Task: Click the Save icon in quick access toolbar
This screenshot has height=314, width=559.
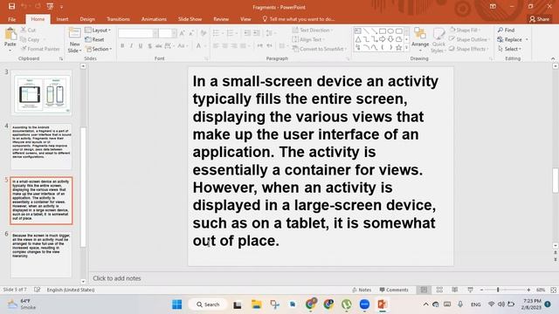Action: 11,6
